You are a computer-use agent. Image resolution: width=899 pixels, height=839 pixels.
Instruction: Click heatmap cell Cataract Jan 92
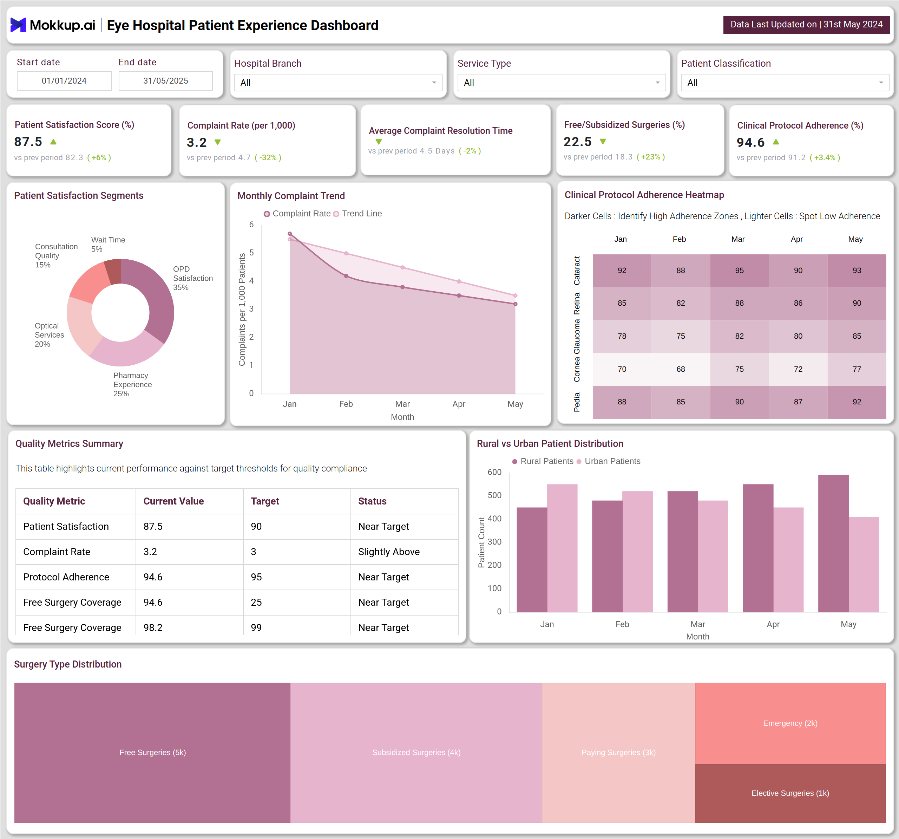[x=622, y=270]
